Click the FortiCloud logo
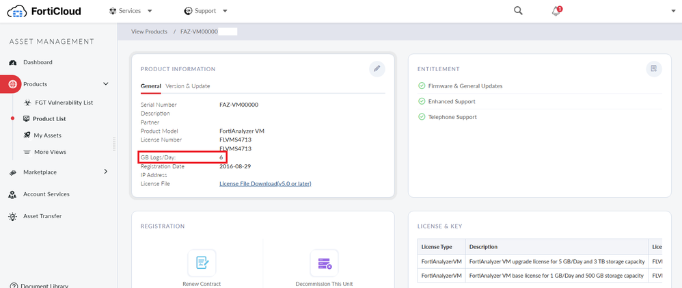 (x=47, y=11)
